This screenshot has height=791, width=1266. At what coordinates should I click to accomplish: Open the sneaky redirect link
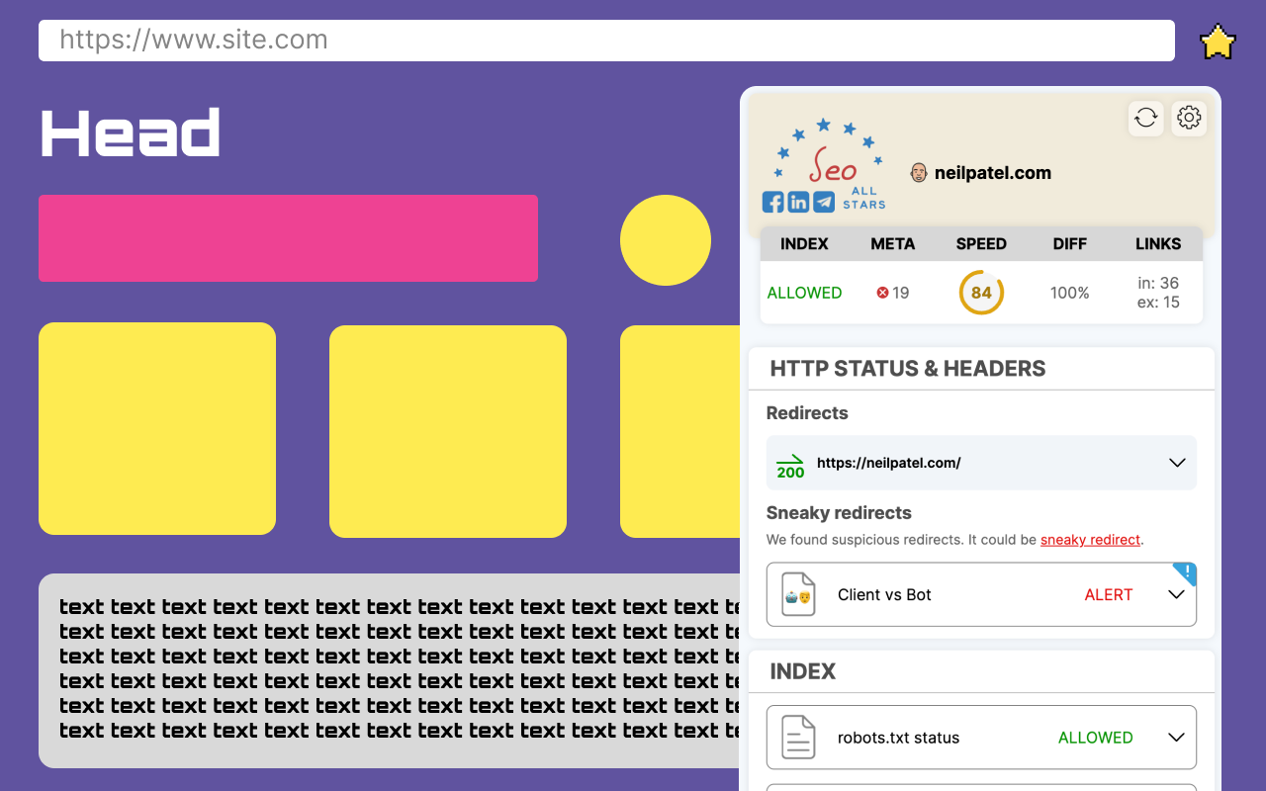(1090, 540)
